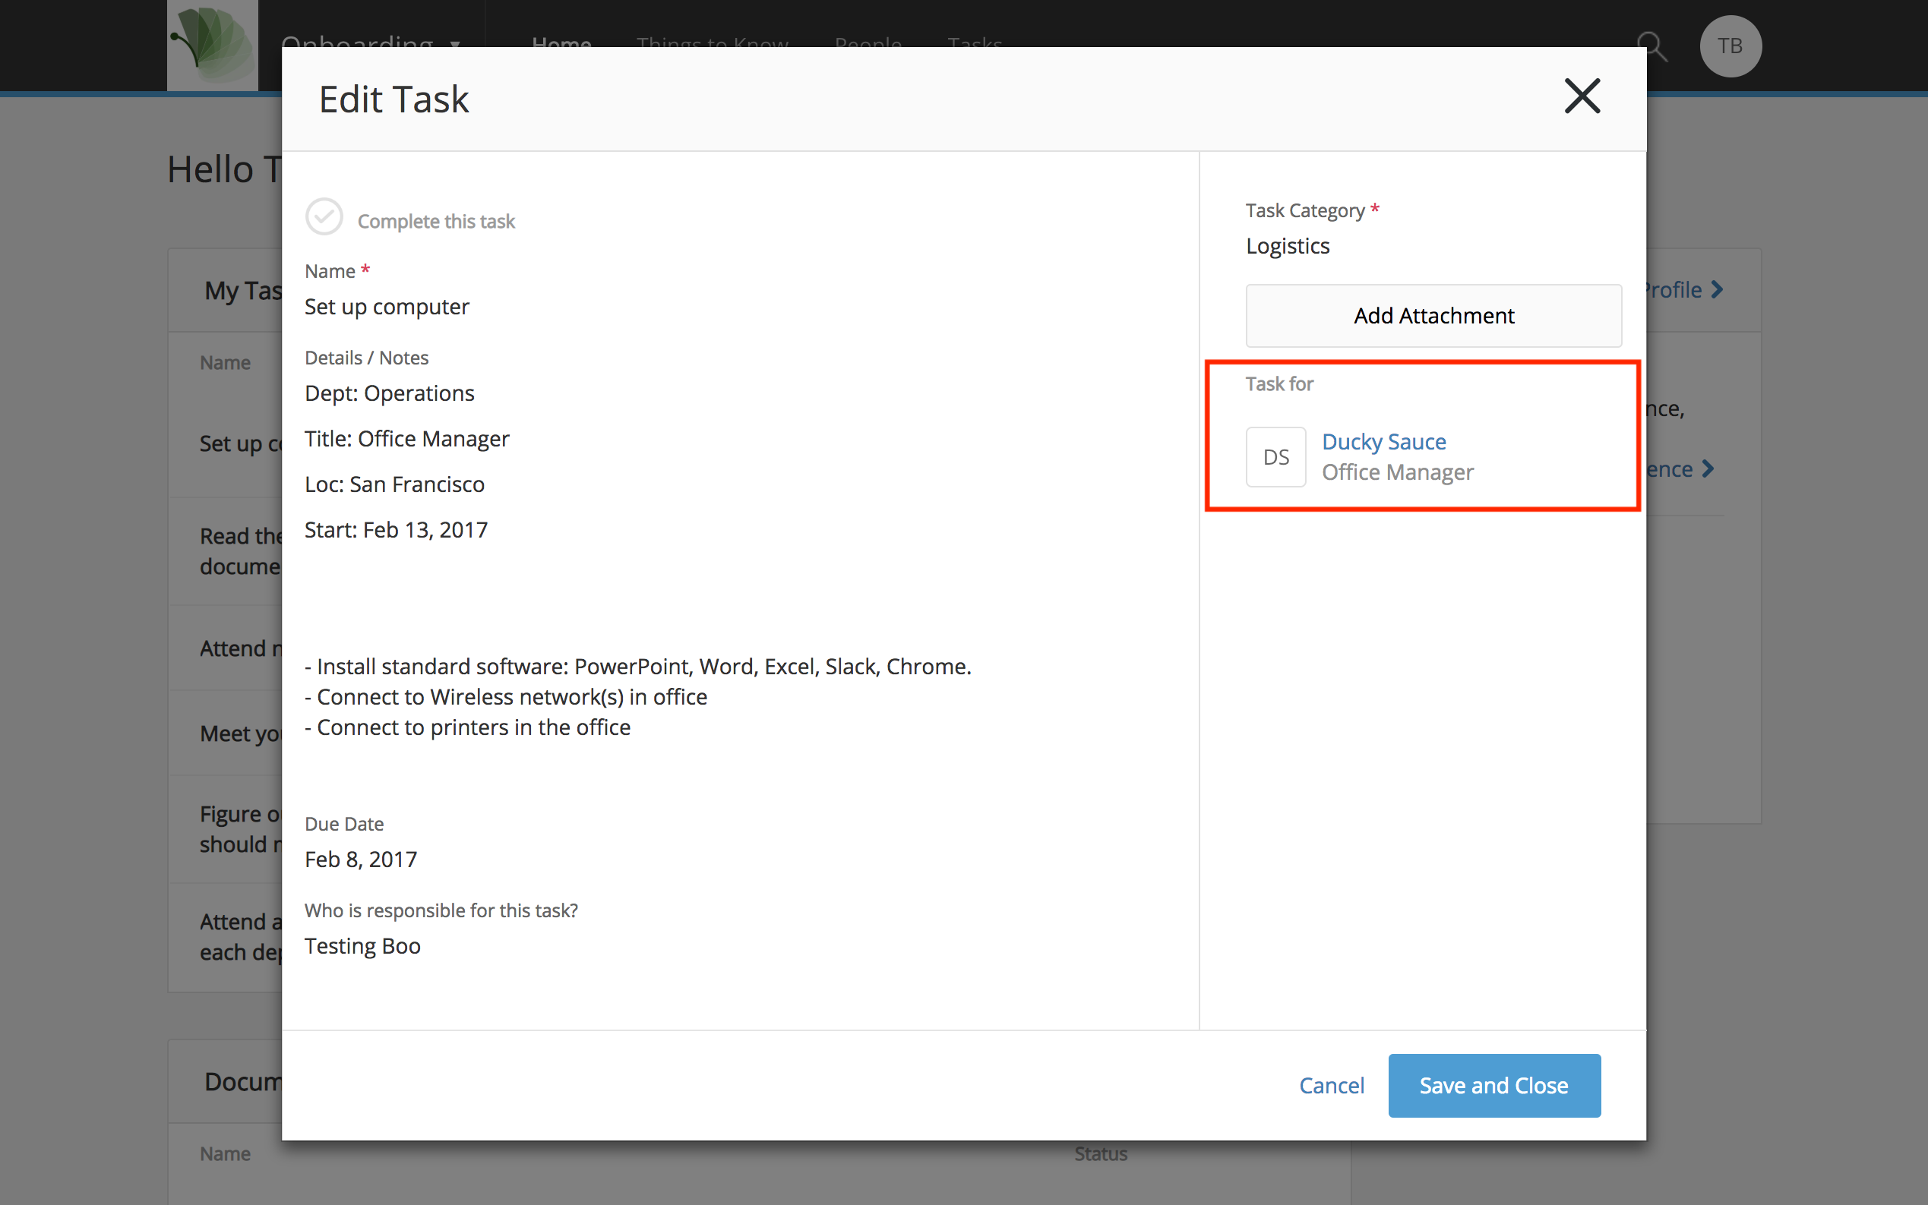This screenshot has width=1928, height=1205.
Task: Click the 'Install standard software' notes line
Action: pyautogui.click(x=638, y=666)
